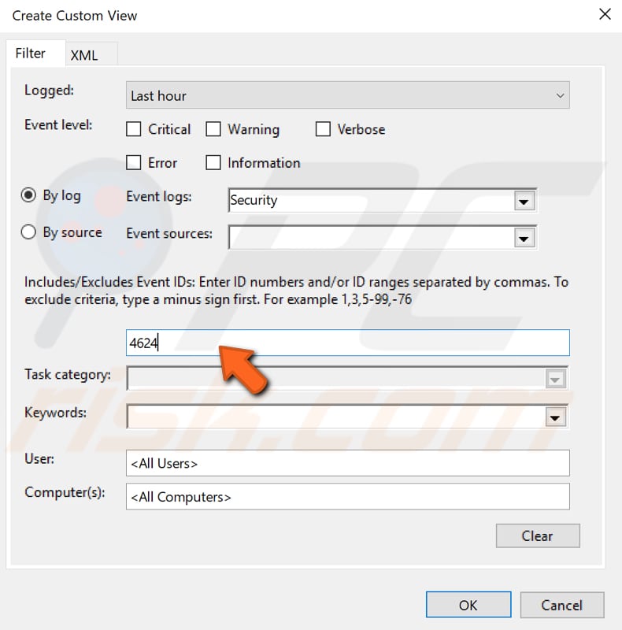Click the User field showing All Users
This screenshot has height=630, width=622.
[347, 463]
